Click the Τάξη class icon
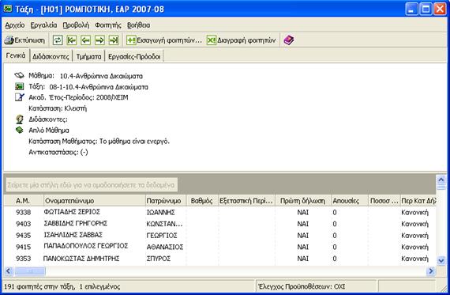Screen dimensions: 450x295 coord(20,86)
